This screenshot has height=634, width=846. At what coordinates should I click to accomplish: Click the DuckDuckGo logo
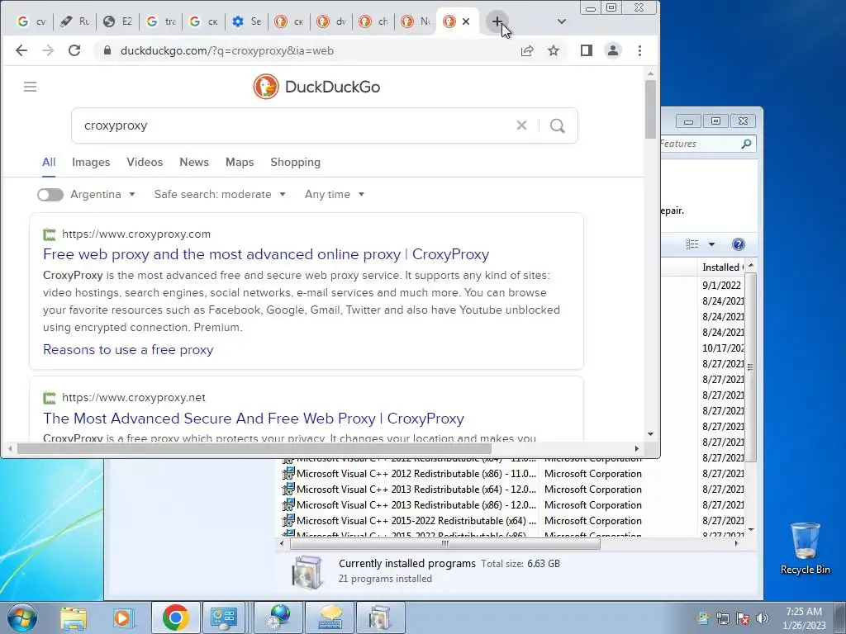316,87
